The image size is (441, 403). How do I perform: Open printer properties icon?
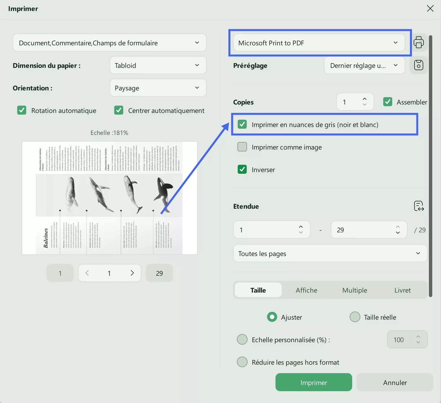[418, 43]
